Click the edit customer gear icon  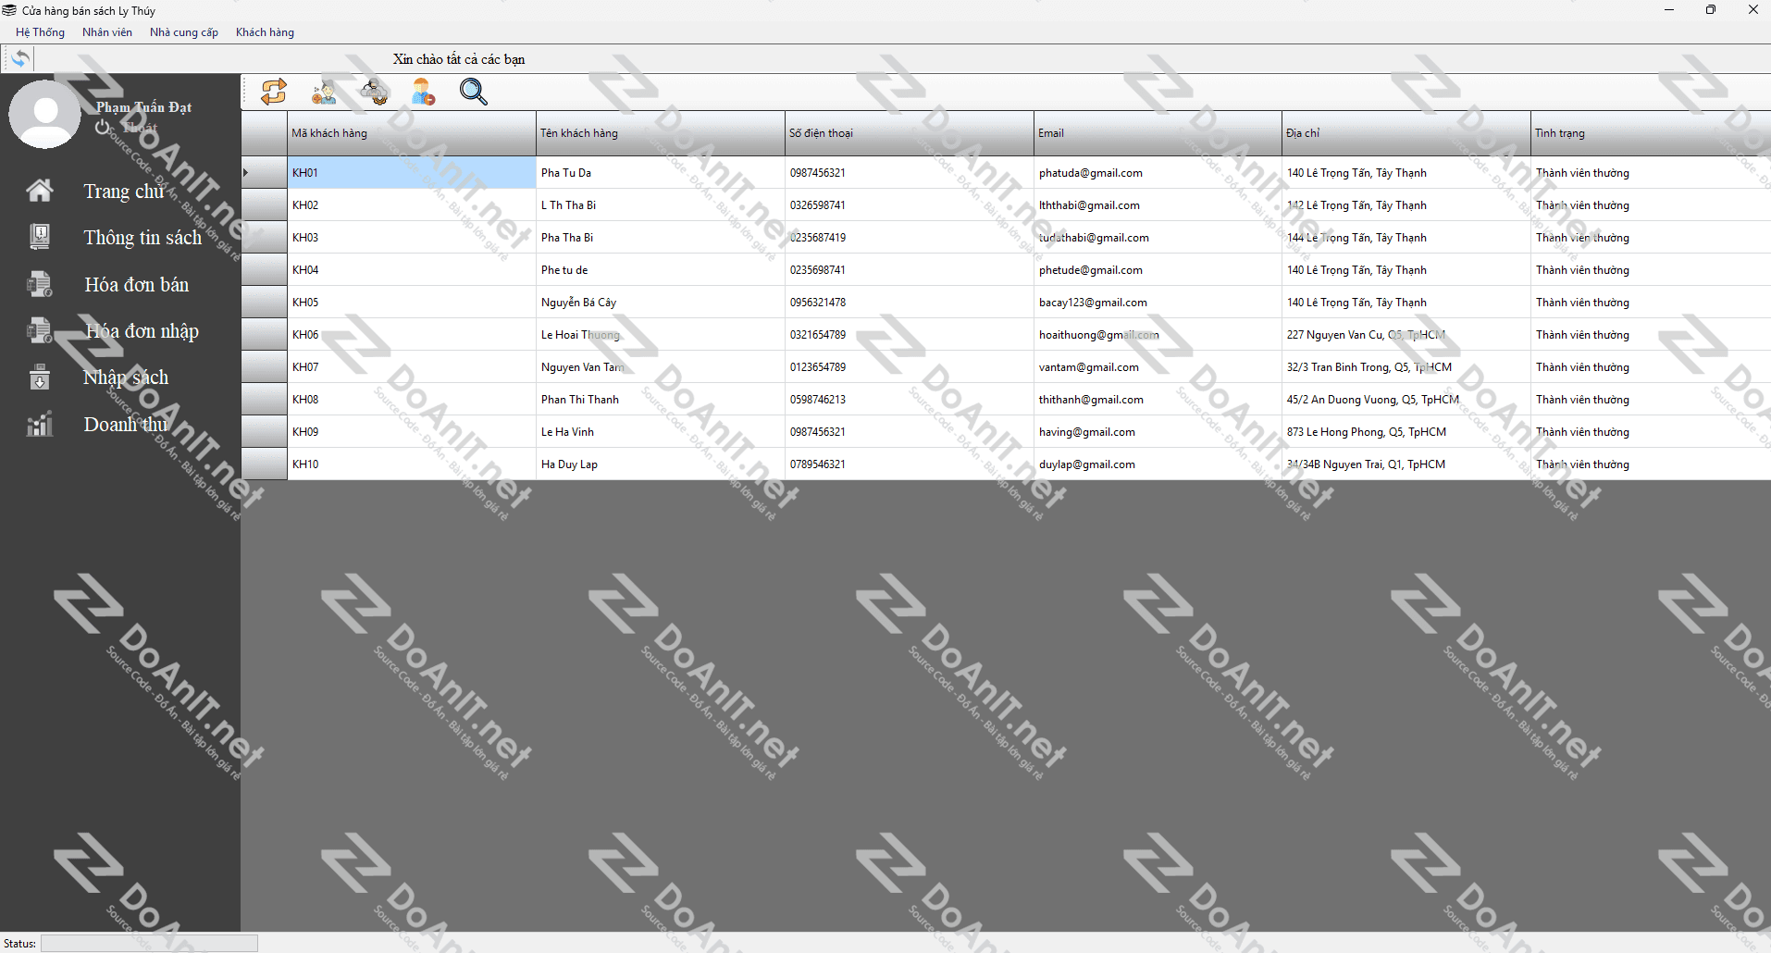tap(374, 92)
